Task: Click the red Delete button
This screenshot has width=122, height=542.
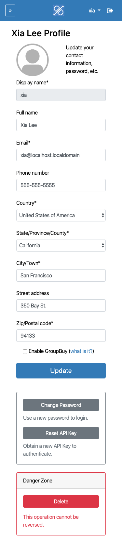Action: [61, 501]
